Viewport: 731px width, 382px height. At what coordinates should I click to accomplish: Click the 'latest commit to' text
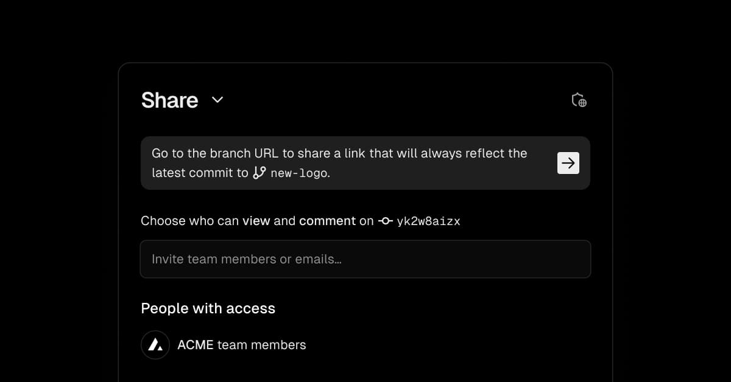pyautogui.click(x=200, y=173)
